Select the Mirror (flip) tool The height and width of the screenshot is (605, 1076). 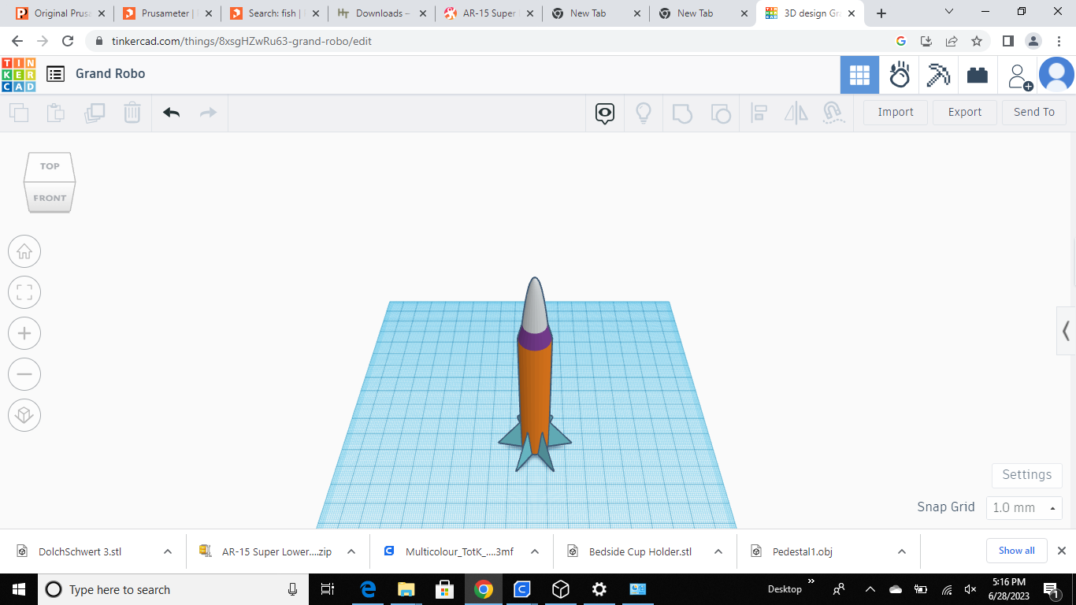pyautogui.click(x=796, y=113)
